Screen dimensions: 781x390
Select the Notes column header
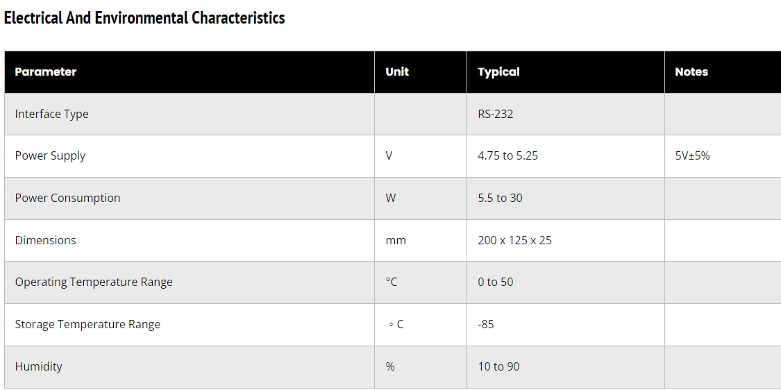coord(691,71)
